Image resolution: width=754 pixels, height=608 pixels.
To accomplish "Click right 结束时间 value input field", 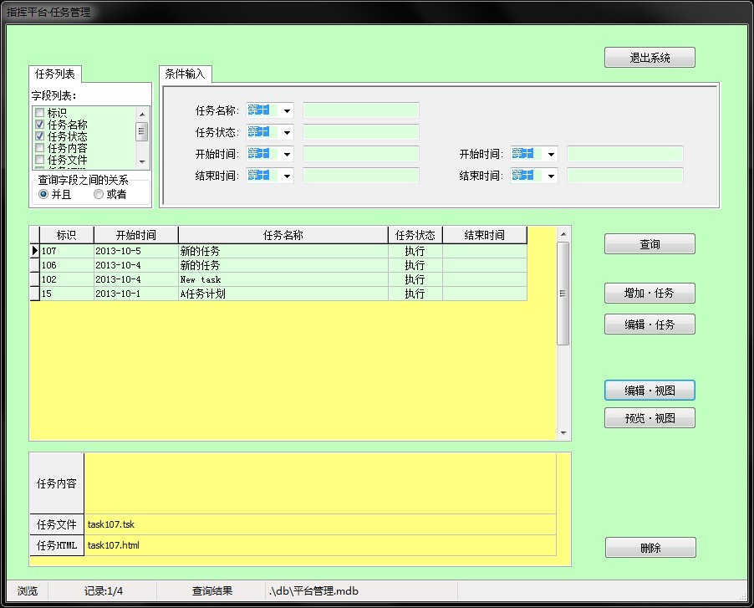I will [625, 176].
